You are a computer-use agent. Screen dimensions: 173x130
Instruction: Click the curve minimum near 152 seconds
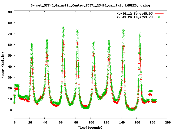point(131,109)
